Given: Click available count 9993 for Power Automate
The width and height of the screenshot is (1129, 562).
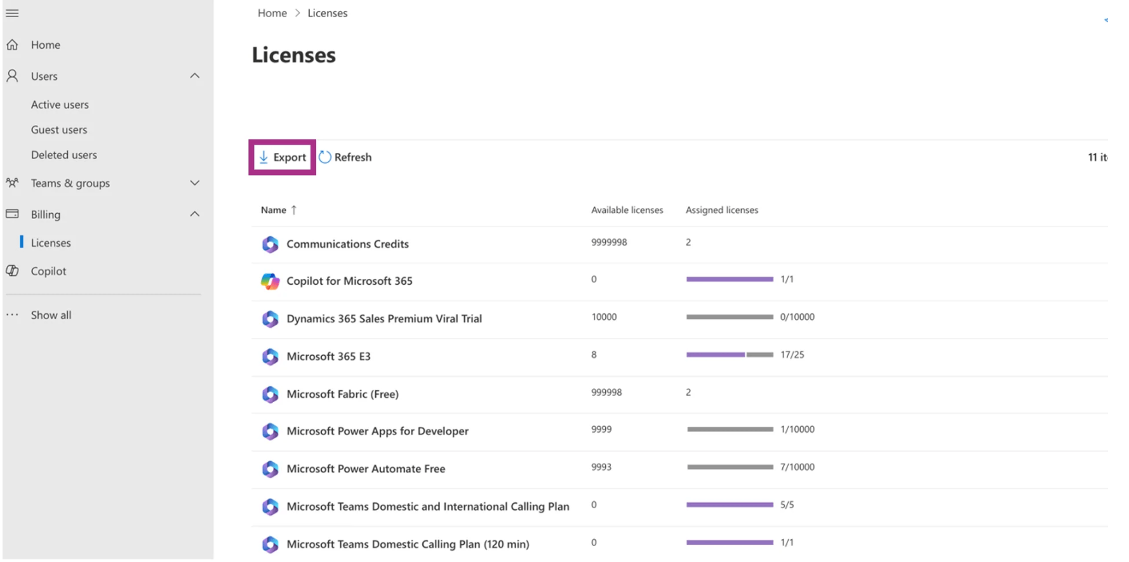Looking at the screenshot, I should coord(601,467).
